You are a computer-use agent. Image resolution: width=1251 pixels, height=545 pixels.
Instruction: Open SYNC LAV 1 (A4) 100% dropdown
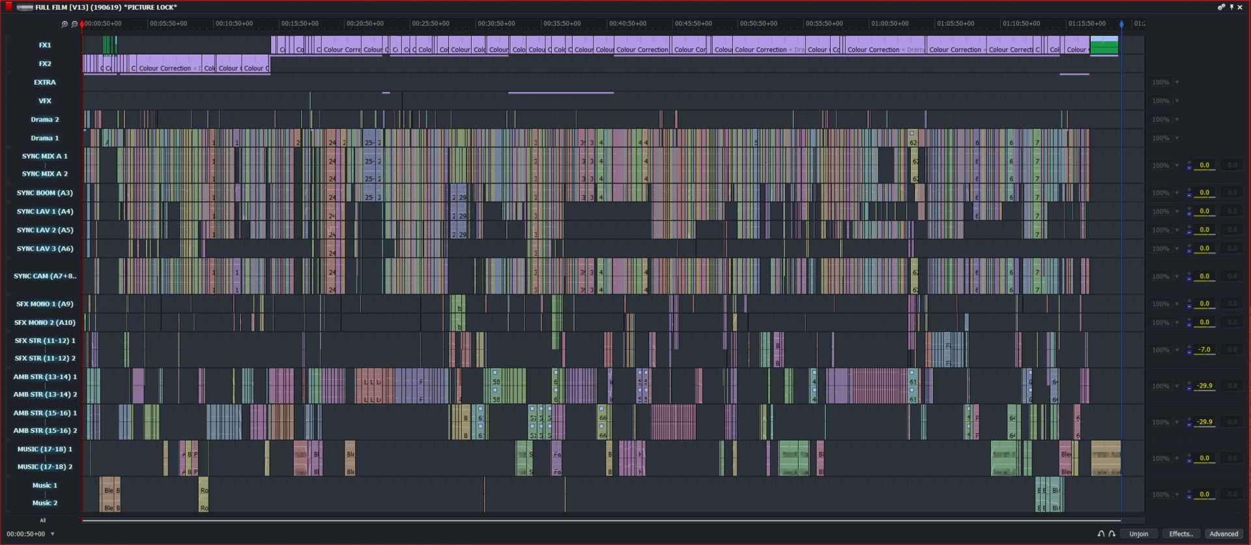1177,212
